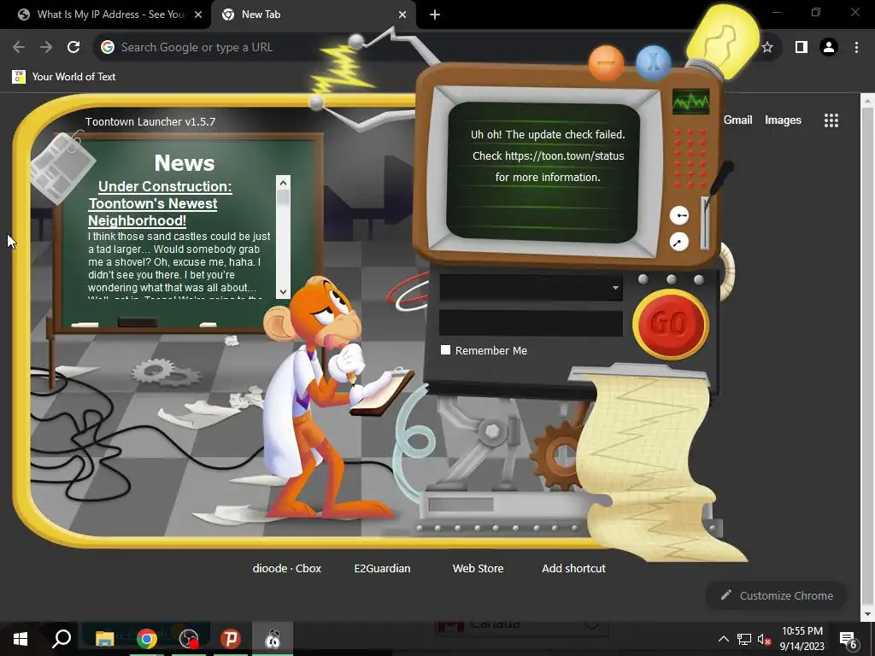Minimize launcher with the orange minus button
The height and width of the screenshot is (656, 875).
tap(606, 63)
